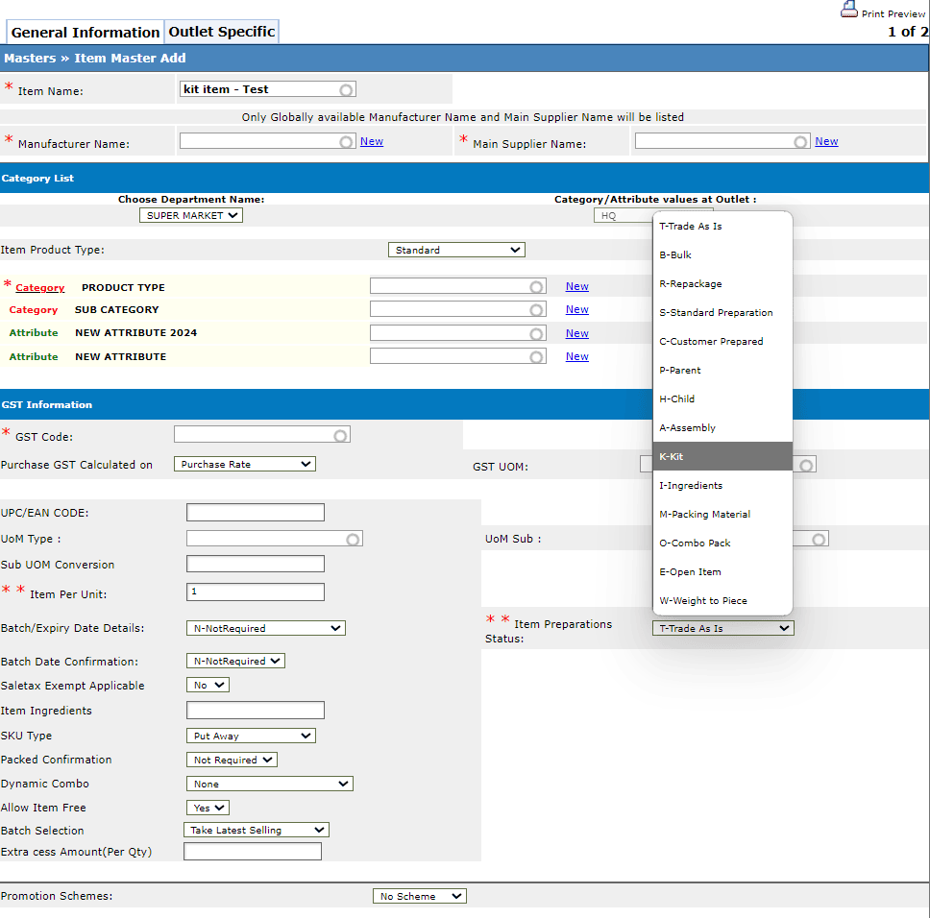Image resolution: width=930 pixels, height=918 pixels.
Task: Click the red Category PRODUCT TYPE link
Action: tap(40, 288)
